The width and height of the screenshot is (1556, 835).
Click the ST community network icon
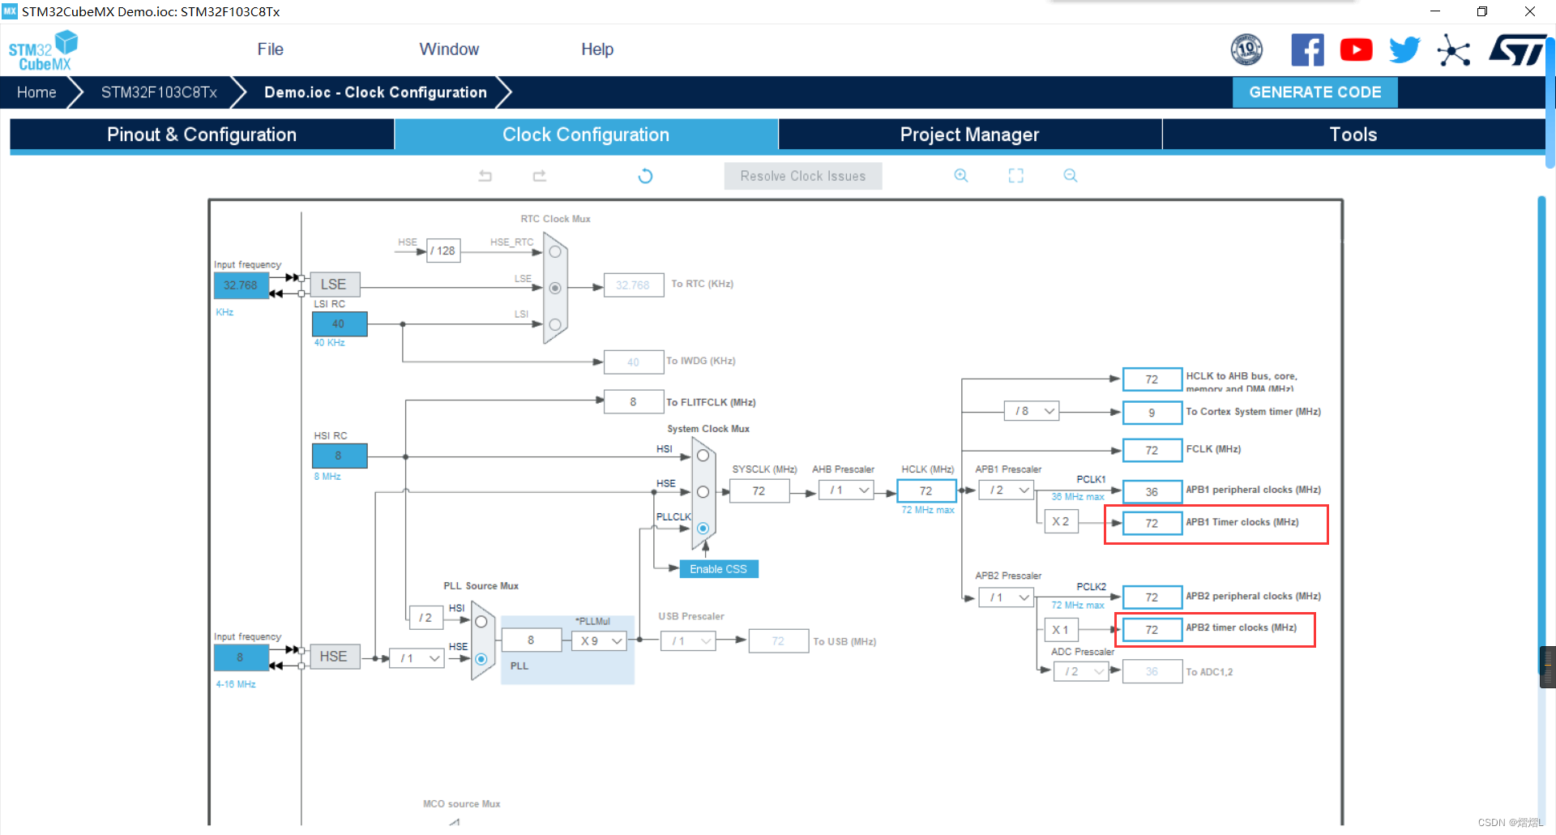tap(1453, 50)
